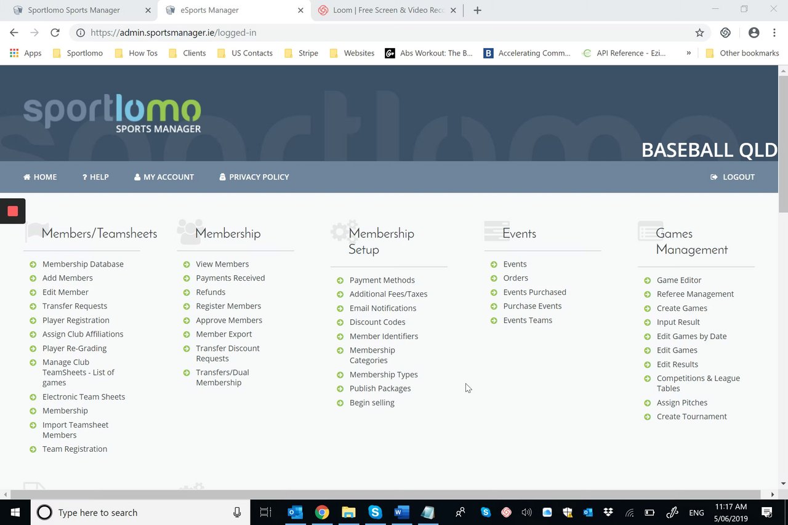Viewport: 788px width, 525px height.
Task: Open the Events Purchased link
Action: click(534, 292)
